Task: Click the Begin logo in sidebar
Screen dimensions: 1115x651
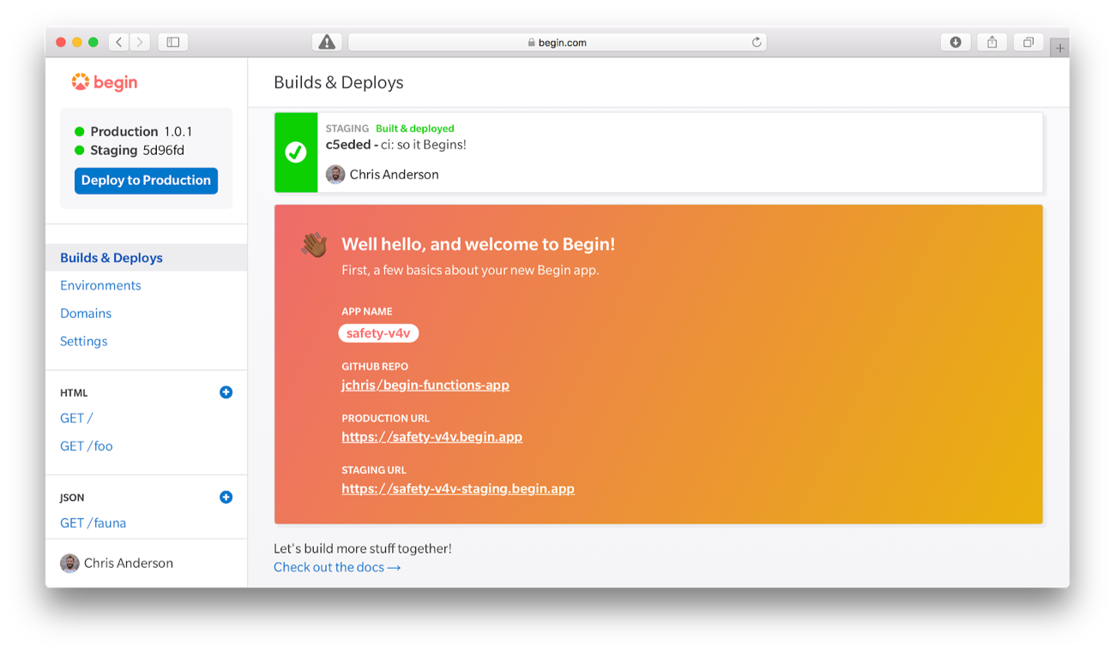Action: coord(104,82)
